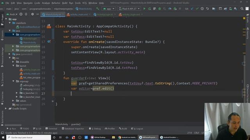Open the File menu
The height and width of the screenshot is (140, 250).
(x=7, y=3)
